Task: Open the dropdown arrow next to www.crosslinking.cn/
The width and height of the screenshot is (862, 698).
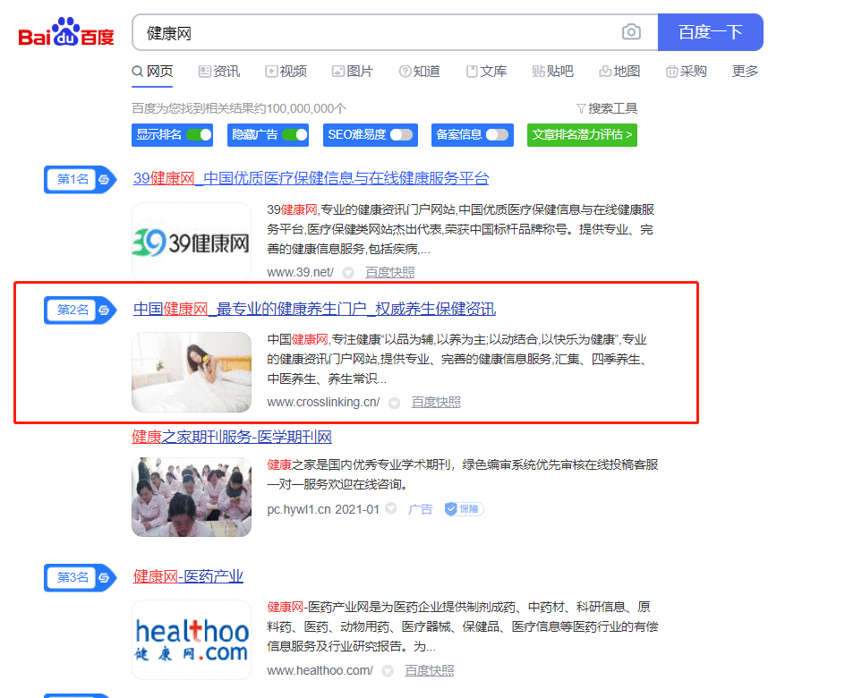Action: [x=394, y=403]
